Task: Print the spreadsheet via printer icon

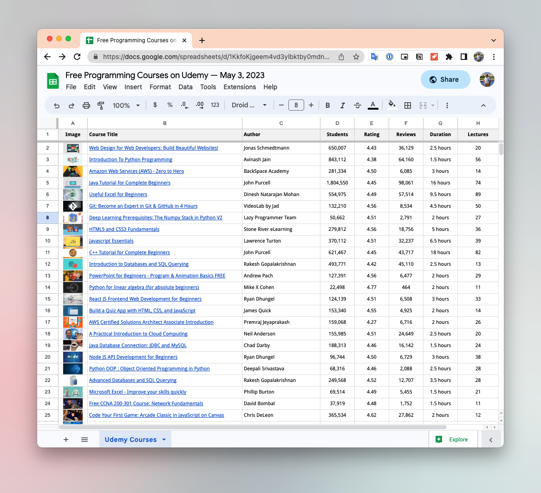Action: click(86, 105)
